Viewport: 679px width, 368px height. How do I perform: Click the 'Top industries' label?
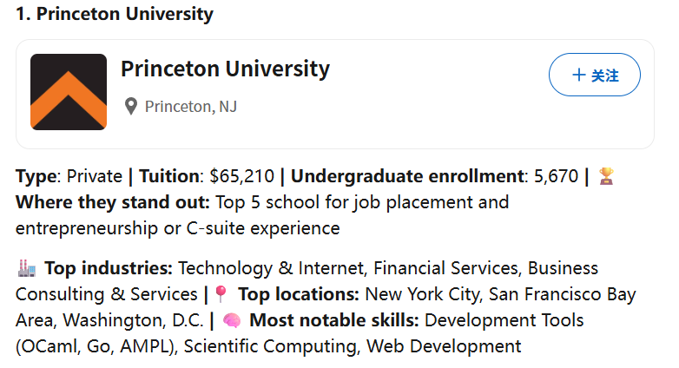tap(109, 268)
